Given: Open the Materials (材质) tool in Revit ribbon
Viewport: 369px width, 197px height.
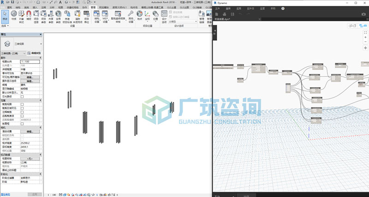Looking at the screenshot, I should pos(14,15).
